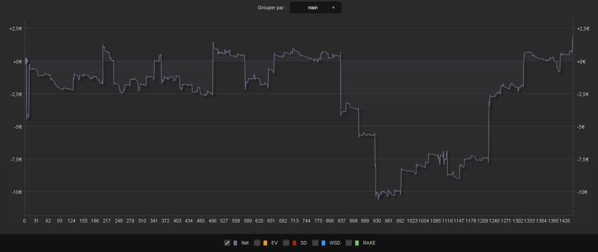Select the blue WSD color swatch
Image resolution: width=598 pixels, height=252 pixels.
[323, 243]
